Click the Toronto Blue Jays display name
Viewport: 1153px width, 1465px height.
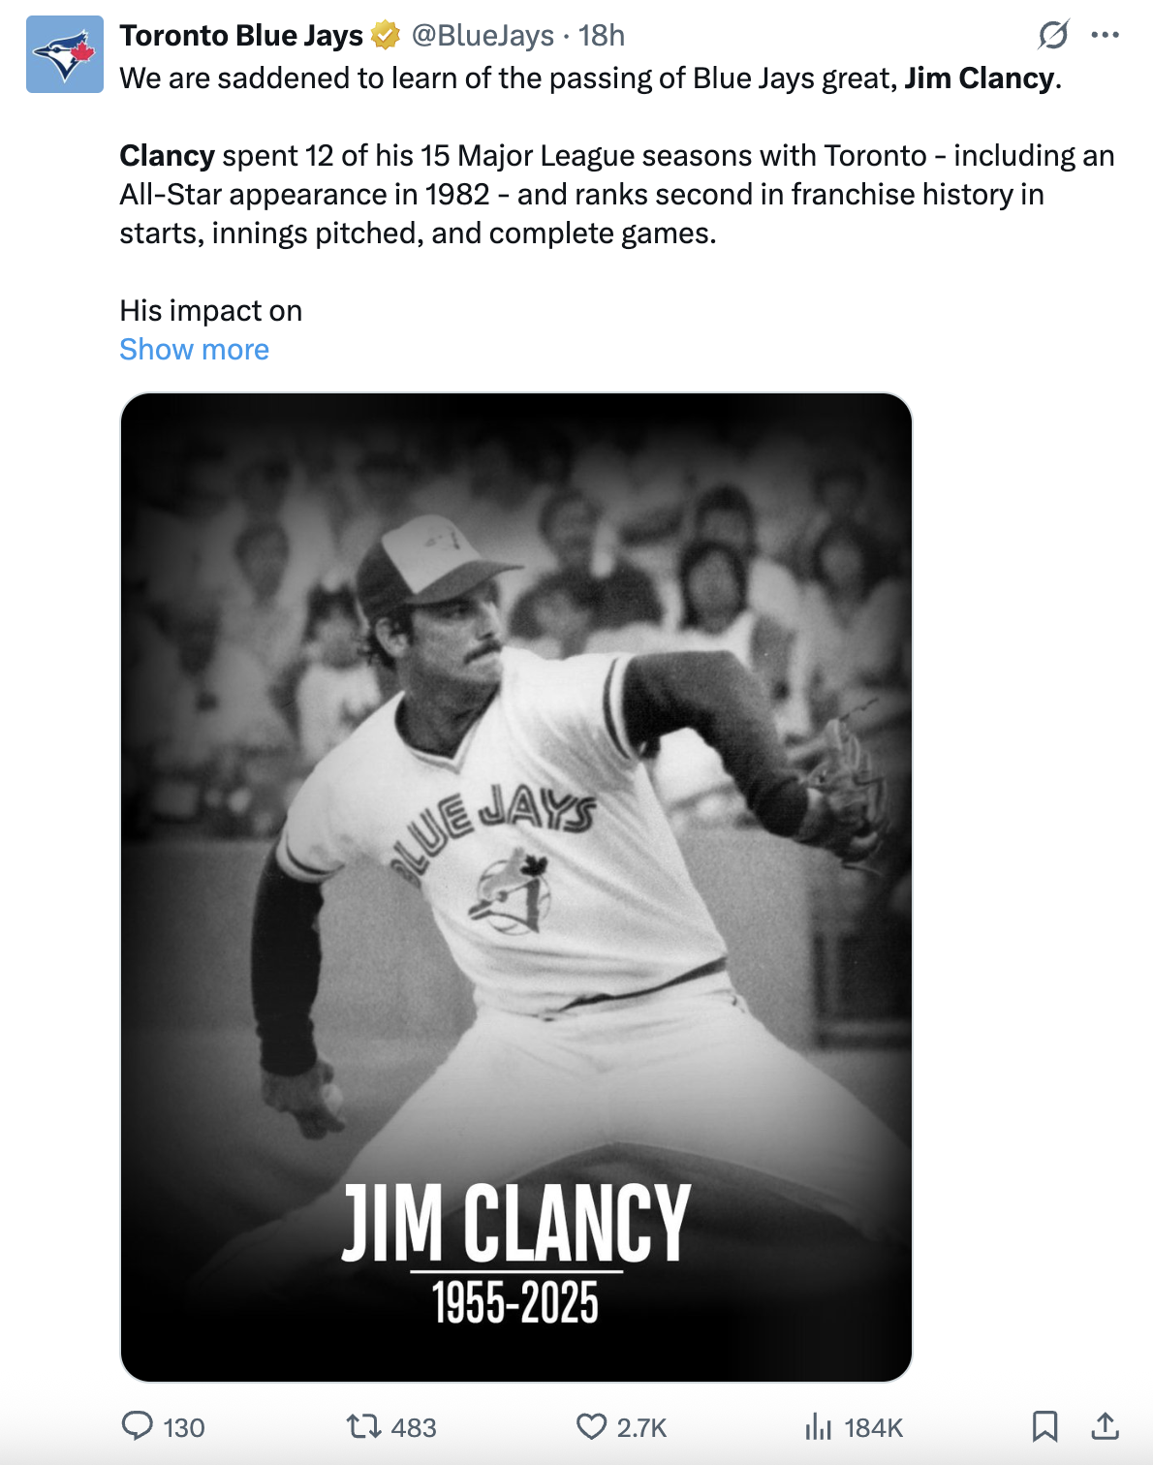click(x=241, y=36)
